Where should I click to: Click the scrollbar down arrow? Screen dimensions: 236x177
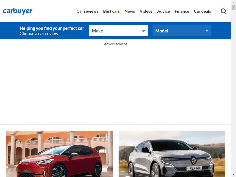click(233, 174)
